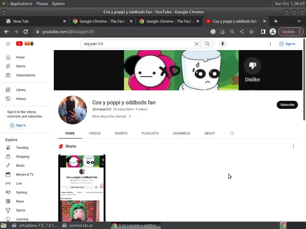Screen dimensions: 306x229
Task: Toggle the Chrome side panel
Action: coord(263,32)
